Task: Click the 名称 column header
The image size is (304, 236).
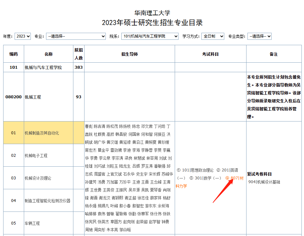Action: pyautogui.click(x=49, y=54)
